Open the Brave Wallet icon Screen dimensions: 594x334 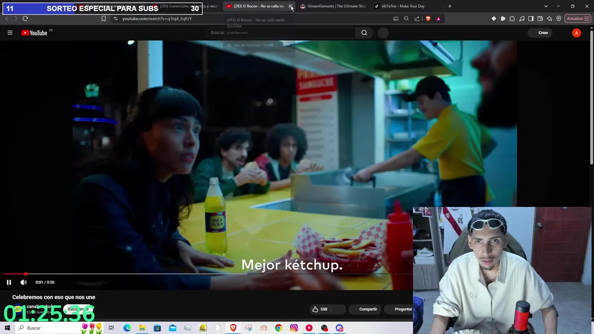(x=540, y=19)
